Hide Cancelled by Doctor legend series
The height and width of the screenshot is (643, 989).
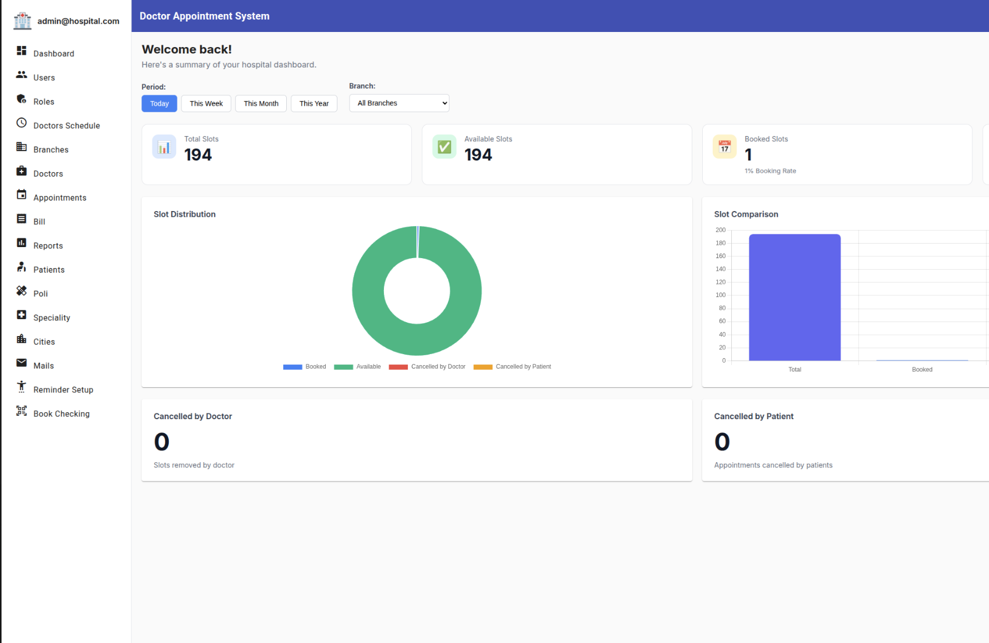pyautogui.click(x=427, y=367)
